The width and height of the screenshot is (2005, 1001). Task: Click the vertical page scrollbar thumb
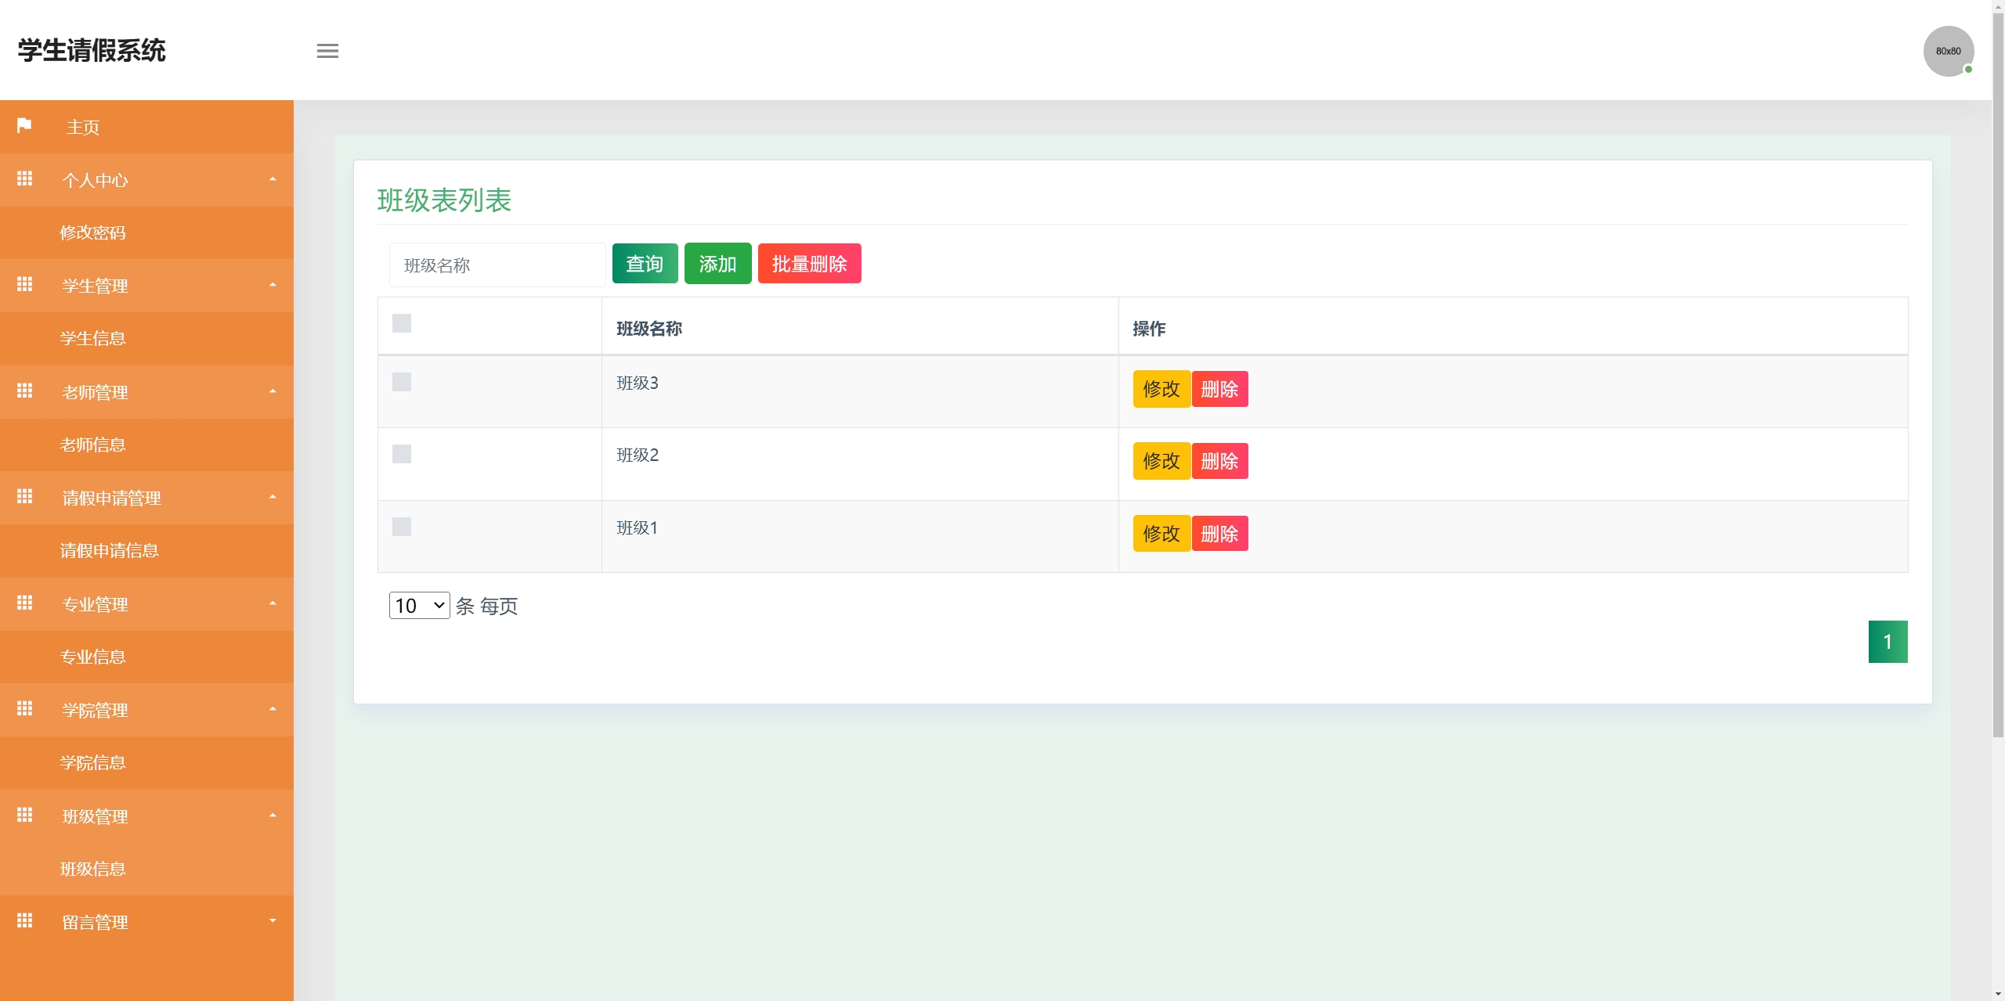click(1998, 376)
